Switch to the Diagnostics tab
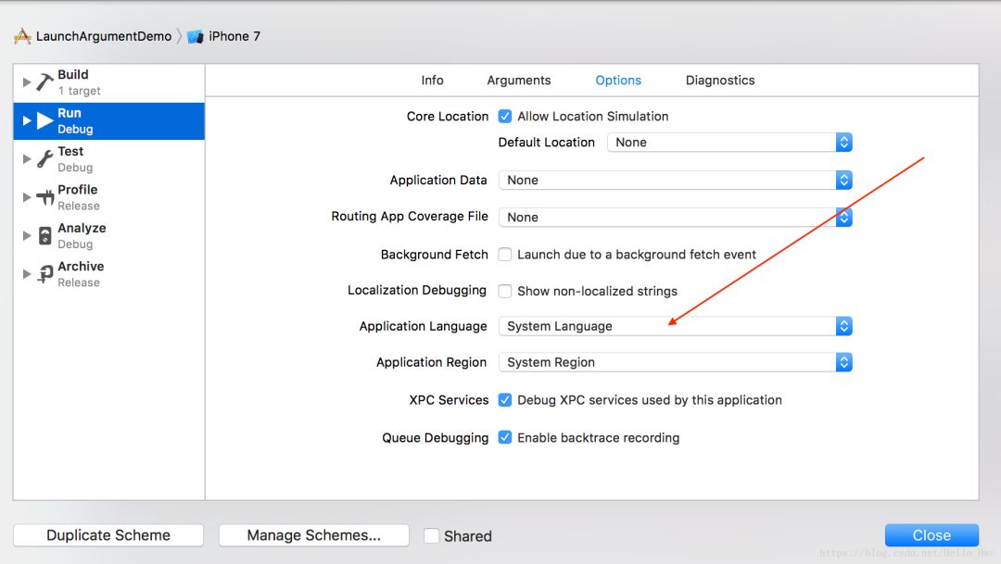The width and height of the screenshot is (1001, 564). (x=720, y=81)
